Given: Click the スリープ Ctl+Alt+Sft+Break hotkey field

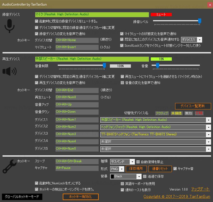Looking at the screenshot, I should (77, 161).
